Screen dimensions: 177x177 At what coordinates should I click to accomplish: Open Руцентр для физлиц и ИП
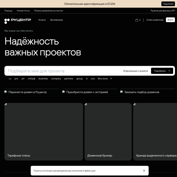[163, 11]
